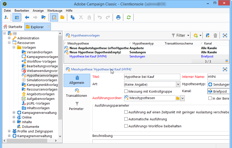232x148 pixels.
Task: Click the clipboard paste icon
Action: click(89, 17)
